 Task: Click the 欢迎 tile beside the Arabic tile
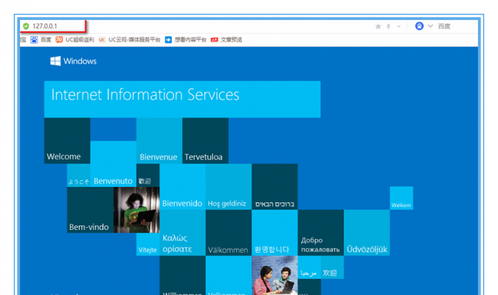tap(333, 267)
